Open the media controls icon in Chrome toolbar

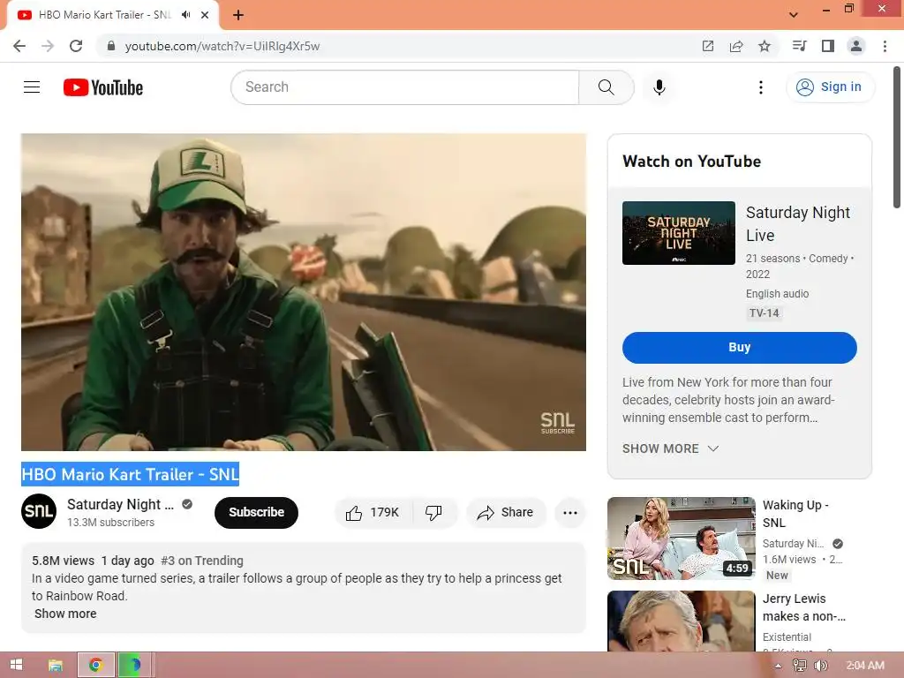(799, 46)
